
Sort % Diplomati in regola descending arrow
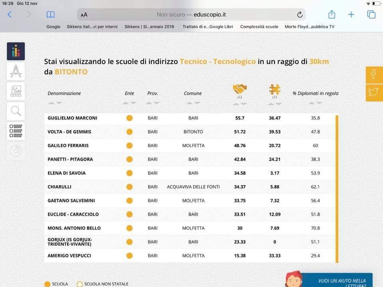coord(319,103)
